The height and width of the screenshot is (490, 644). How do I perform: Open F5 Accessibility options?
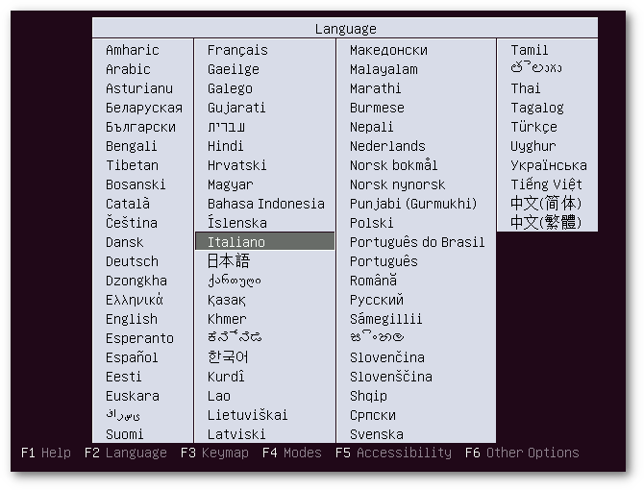pos(393,453)
